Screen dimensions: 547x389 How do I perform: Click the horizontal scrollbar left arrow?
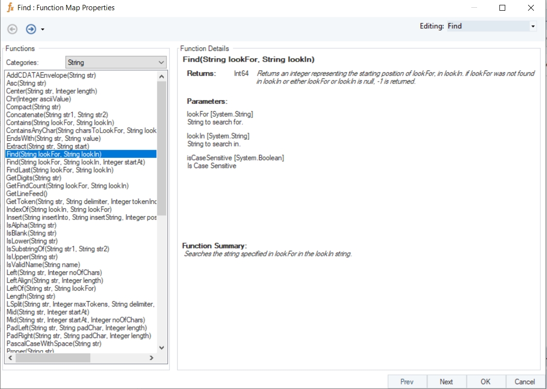tap(10, 358)
